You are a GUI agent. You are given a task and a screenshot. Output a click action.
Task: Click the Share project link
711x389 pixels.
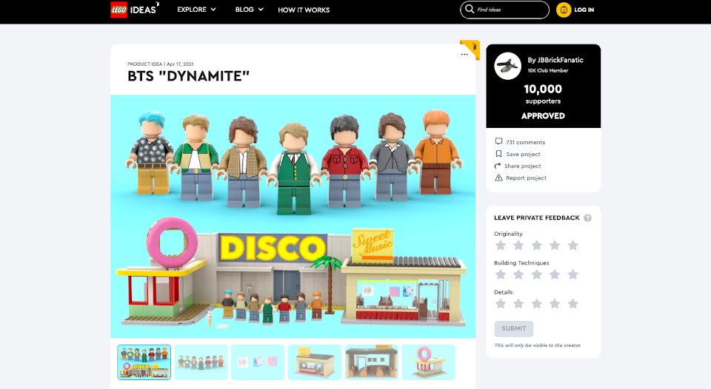point(523,166)
